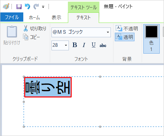Image resolution: width=164 pixels, height=136 pixels.
Task: Click the scissors icon for cut
Action: (26, 28)
